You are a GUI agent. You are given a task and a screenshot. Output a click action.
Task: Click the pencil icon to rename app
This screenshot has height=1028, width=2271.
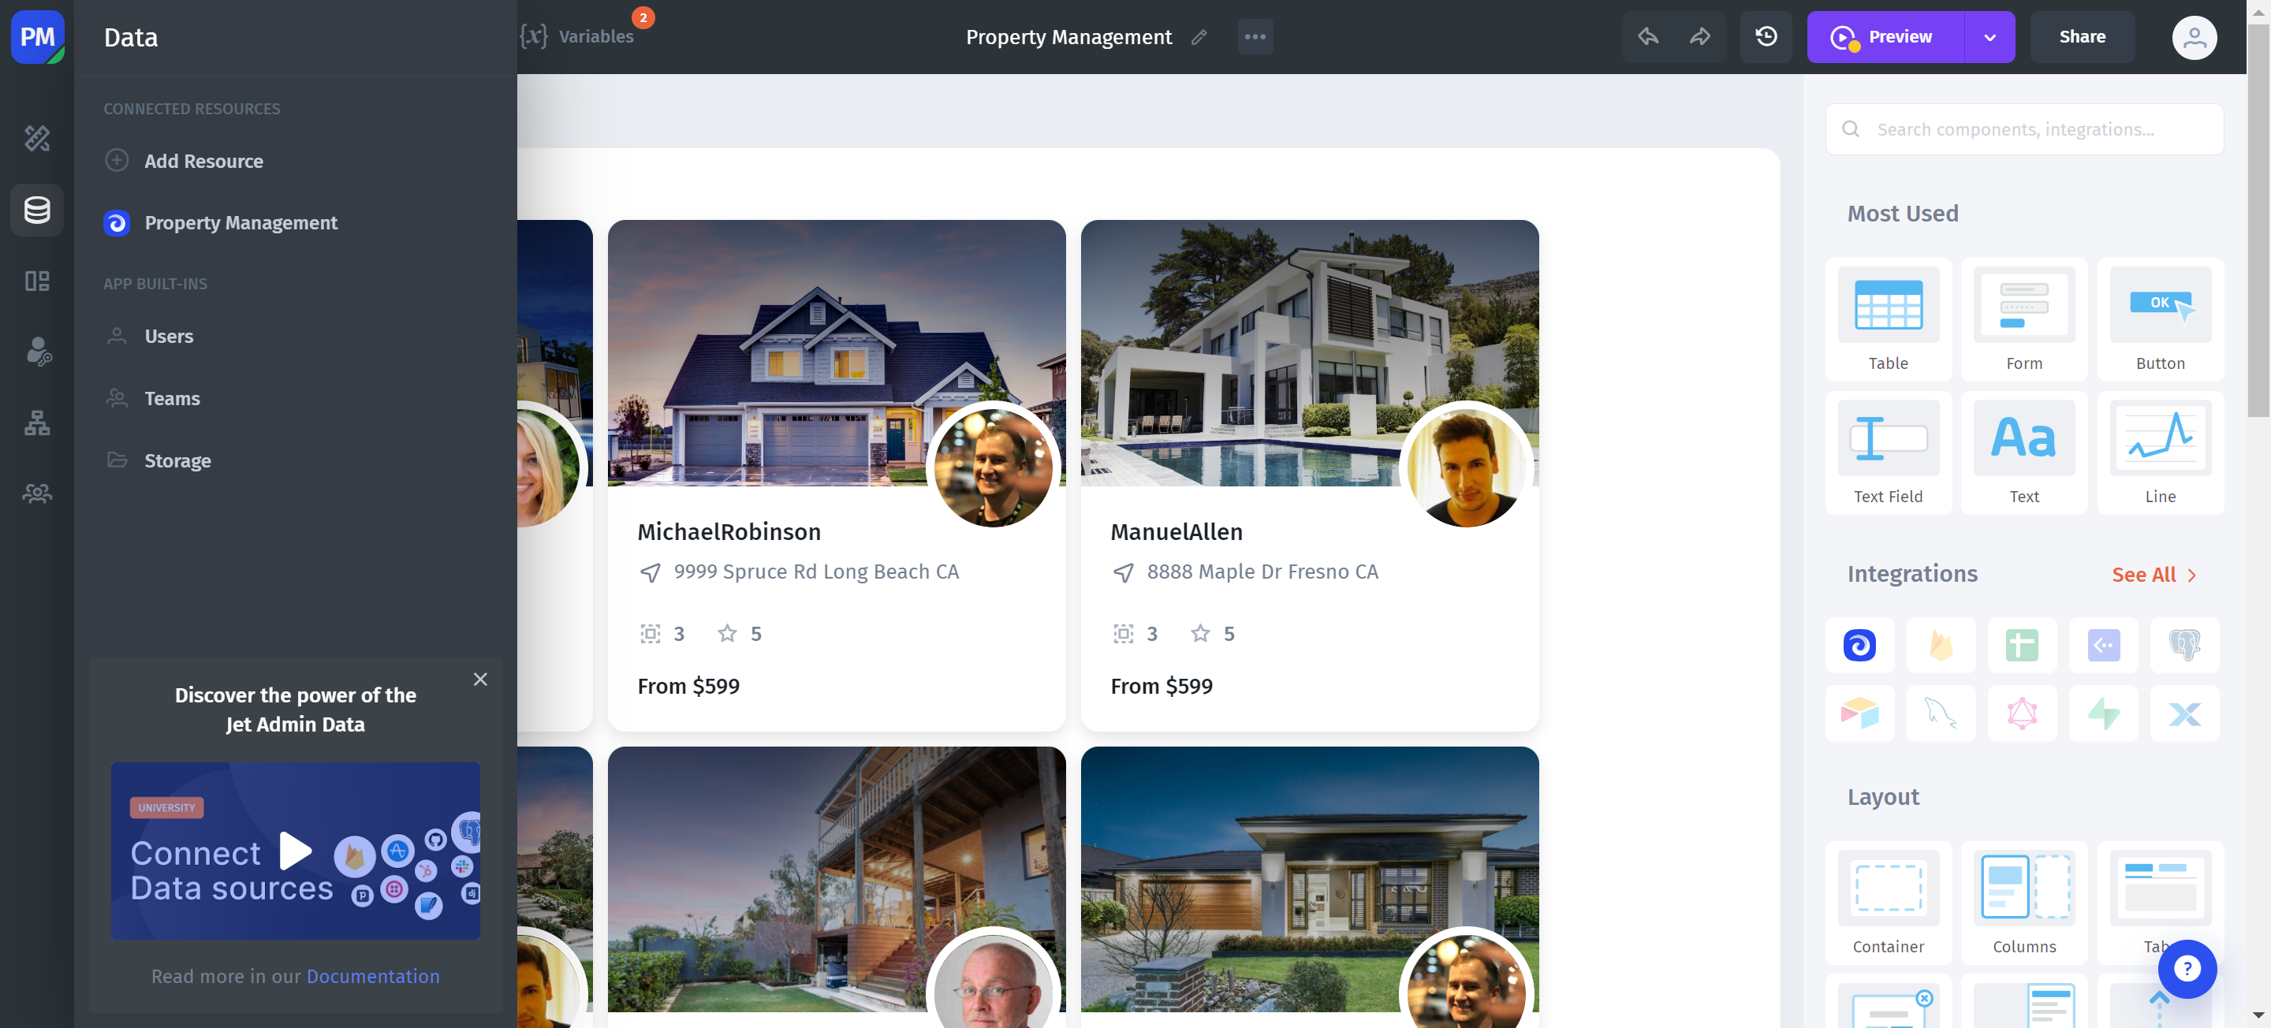click(1199, 37)
